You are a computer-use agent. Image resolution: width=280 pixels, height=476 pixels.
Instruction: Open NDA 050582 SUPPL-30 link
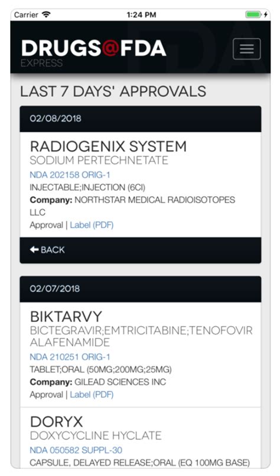[x=76, y=450]
